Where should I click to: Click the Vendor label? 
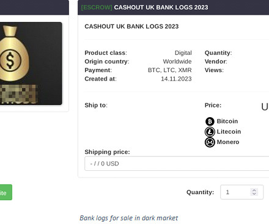[216, 62]
